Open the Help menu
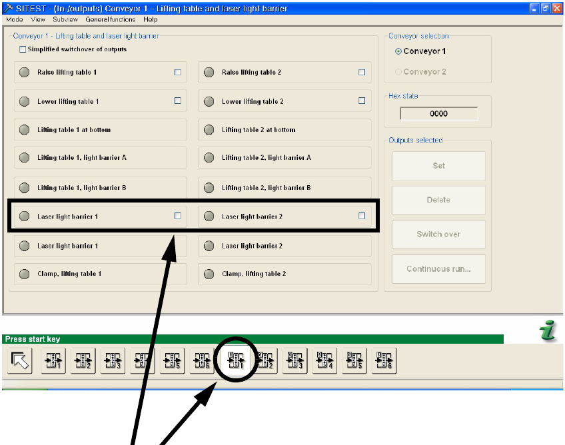The width and height of the screenshot is (565, 445). [151, 19]
